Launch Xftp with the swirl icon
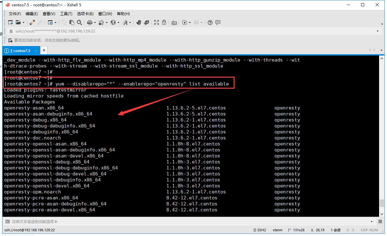Viewport: 387px width, 236px height. click(x=138, y=22)
